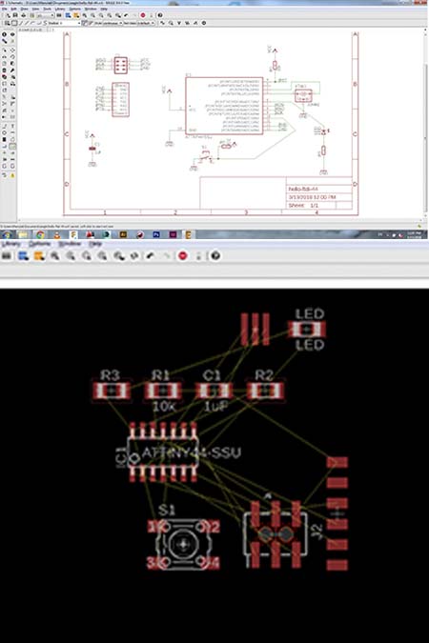
Task: Click Chrome icon in Windows taskbar
Action: click(40, 234)
